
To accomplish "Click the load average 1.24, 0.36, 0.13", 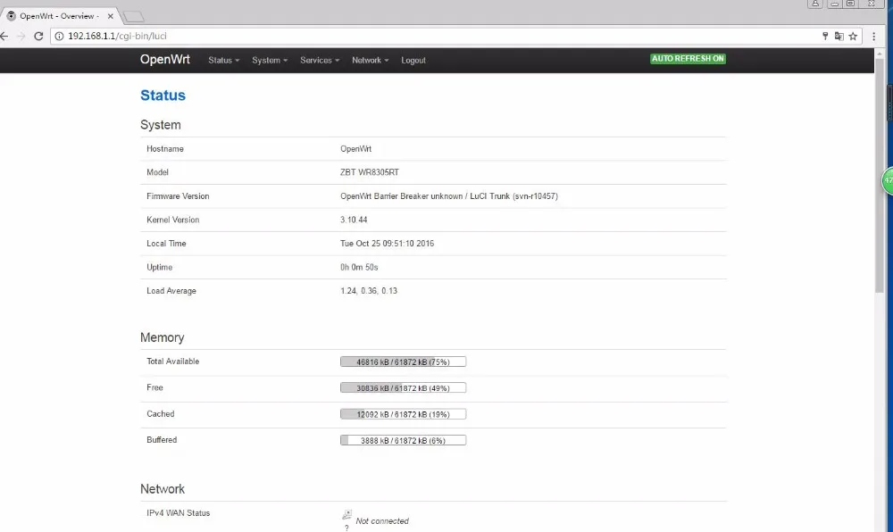I will point(369,291).
